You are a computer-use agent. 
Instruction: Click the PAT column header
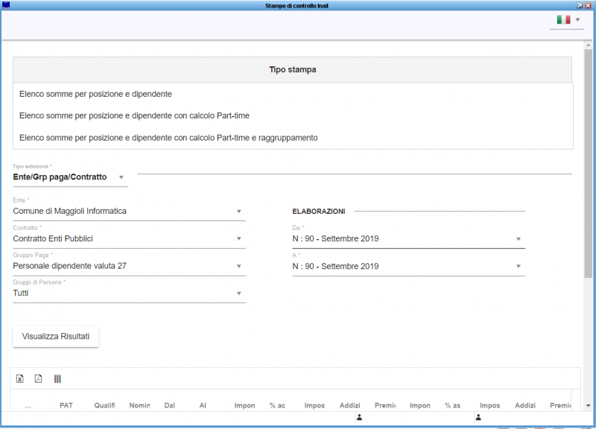[66, 406]
